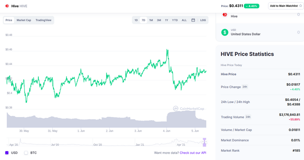The height and width of the screenshot is (160, 304).
Task: Click the Price Change value $0.01817
Action: pyautogui.click(x=293, y=85)
